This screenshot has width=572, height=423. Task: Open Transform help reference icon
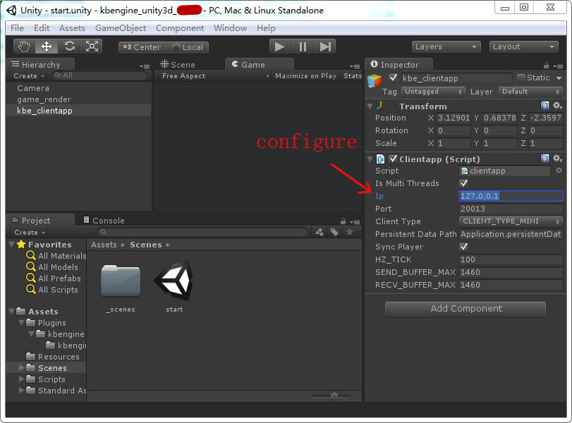(544, 106)
